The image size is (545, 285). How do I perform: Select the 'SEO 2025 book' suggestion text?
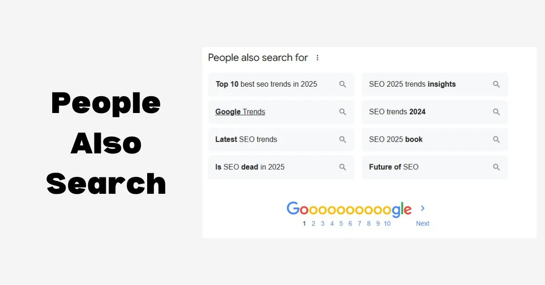click(x=396, y=140)
